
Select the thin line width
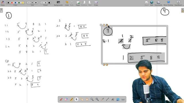29,3
